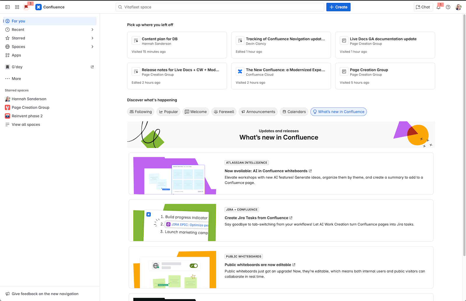Screen dimensions: 466x301
Task: Click the Atlassian Intelligence tag label
Action: point(247,163)
